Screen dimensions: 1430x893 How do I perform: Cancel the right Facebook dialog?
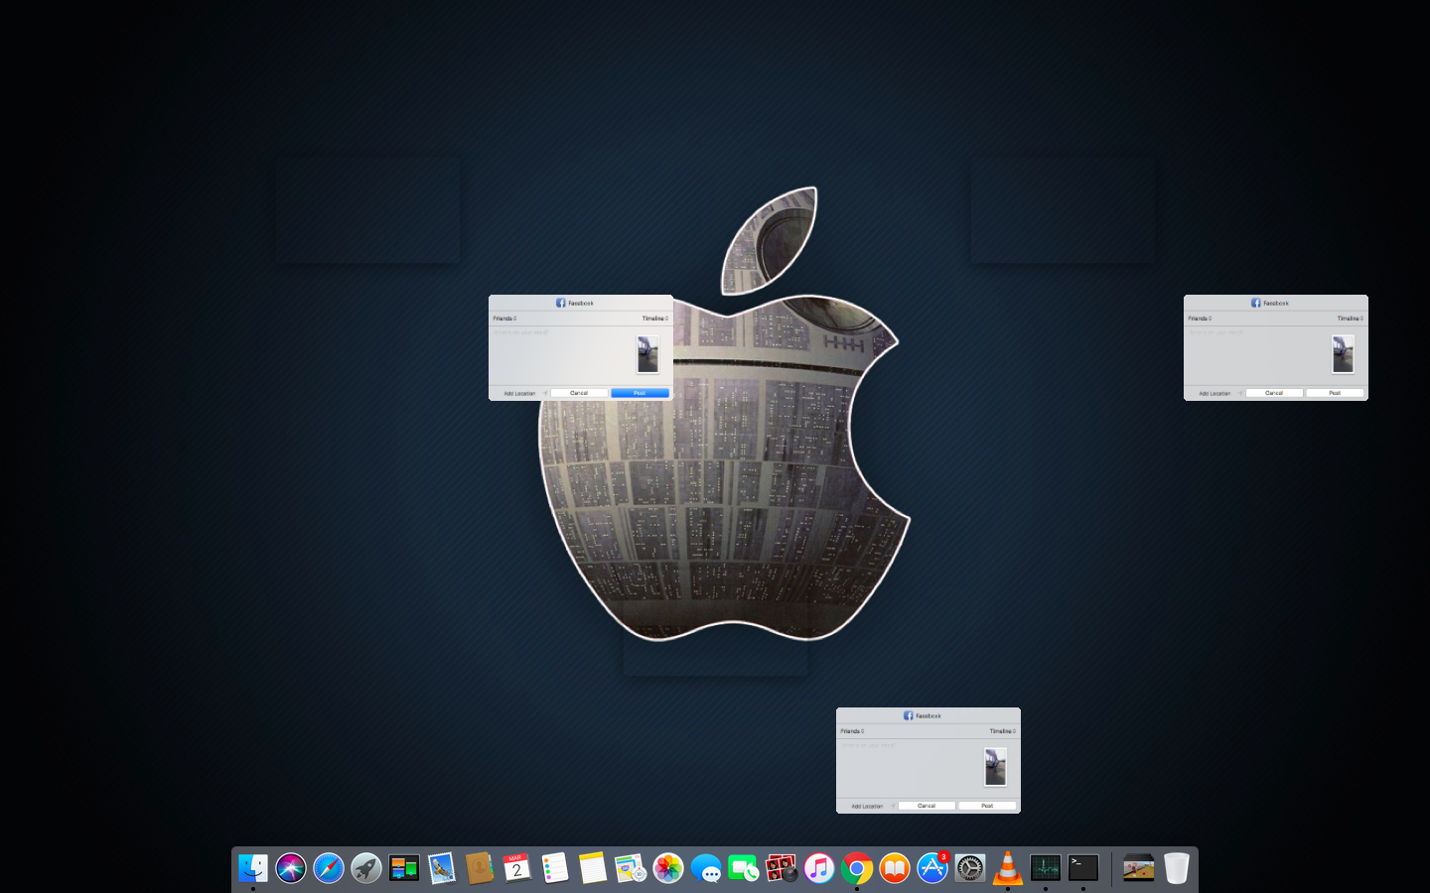(1274, 393)
